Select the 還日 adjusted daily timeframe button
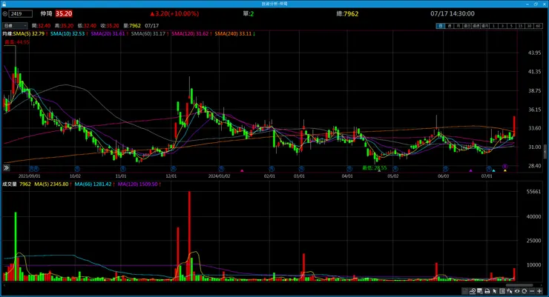This screenshot has height=297, width=549. (x=467, y=26)
